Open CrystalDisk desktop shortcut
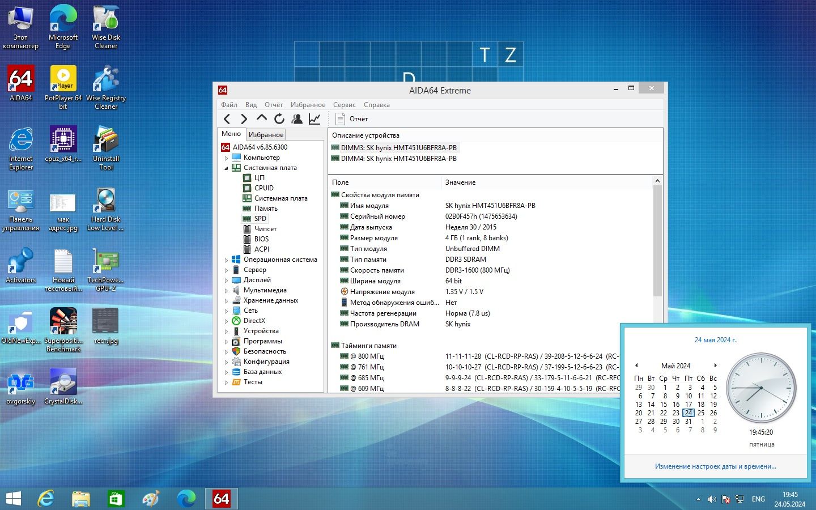 point(63,386)
